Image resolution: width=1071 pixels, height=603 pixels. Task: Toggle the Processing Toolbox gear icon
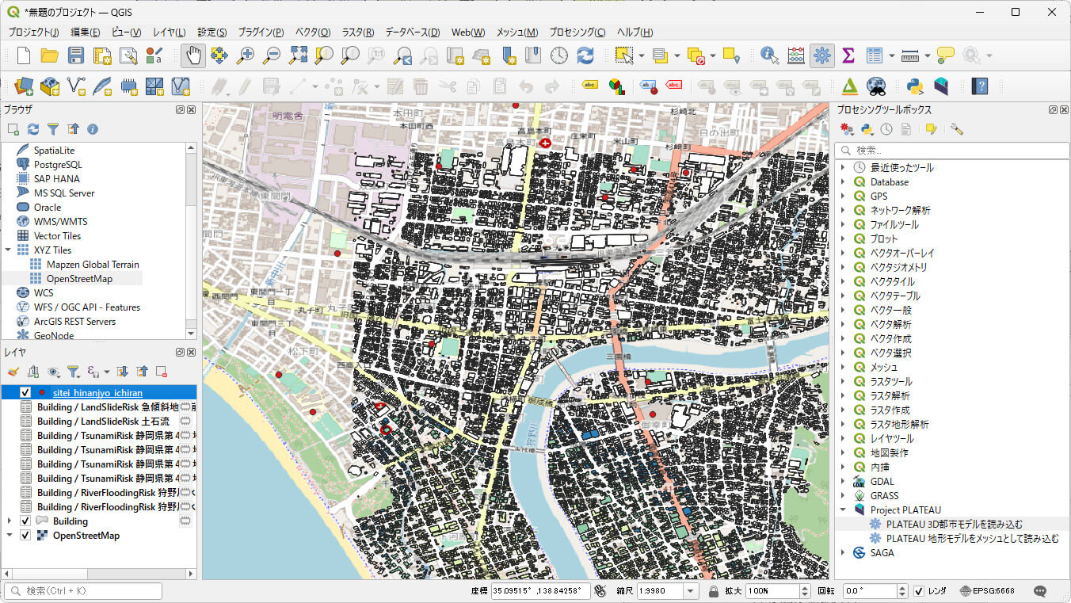(x=822, y=55)
